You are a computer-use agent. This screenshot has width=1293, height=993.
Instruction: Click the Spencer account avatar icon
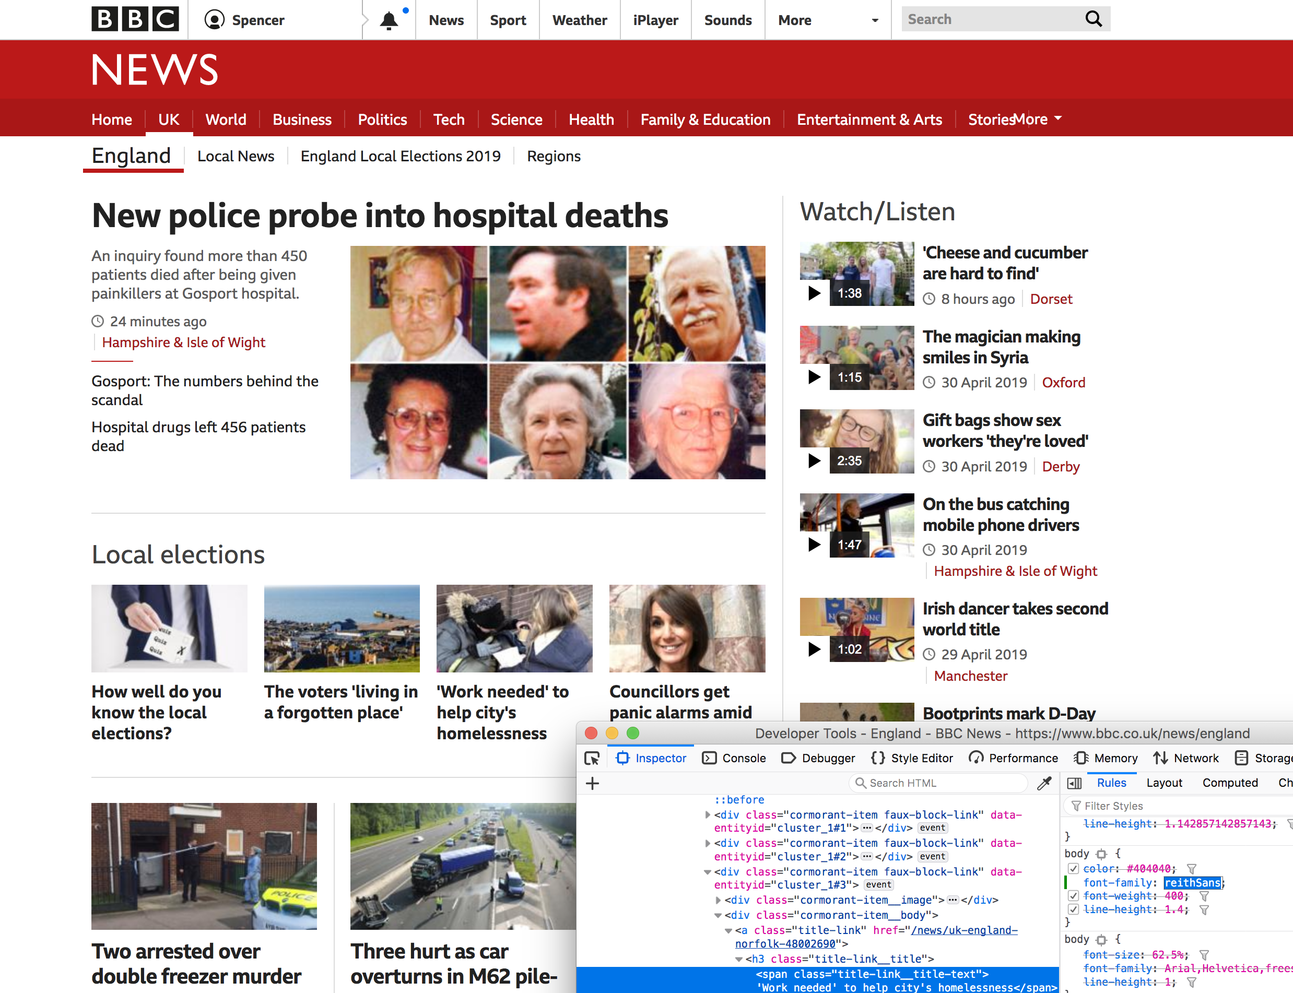coord(214,20)
